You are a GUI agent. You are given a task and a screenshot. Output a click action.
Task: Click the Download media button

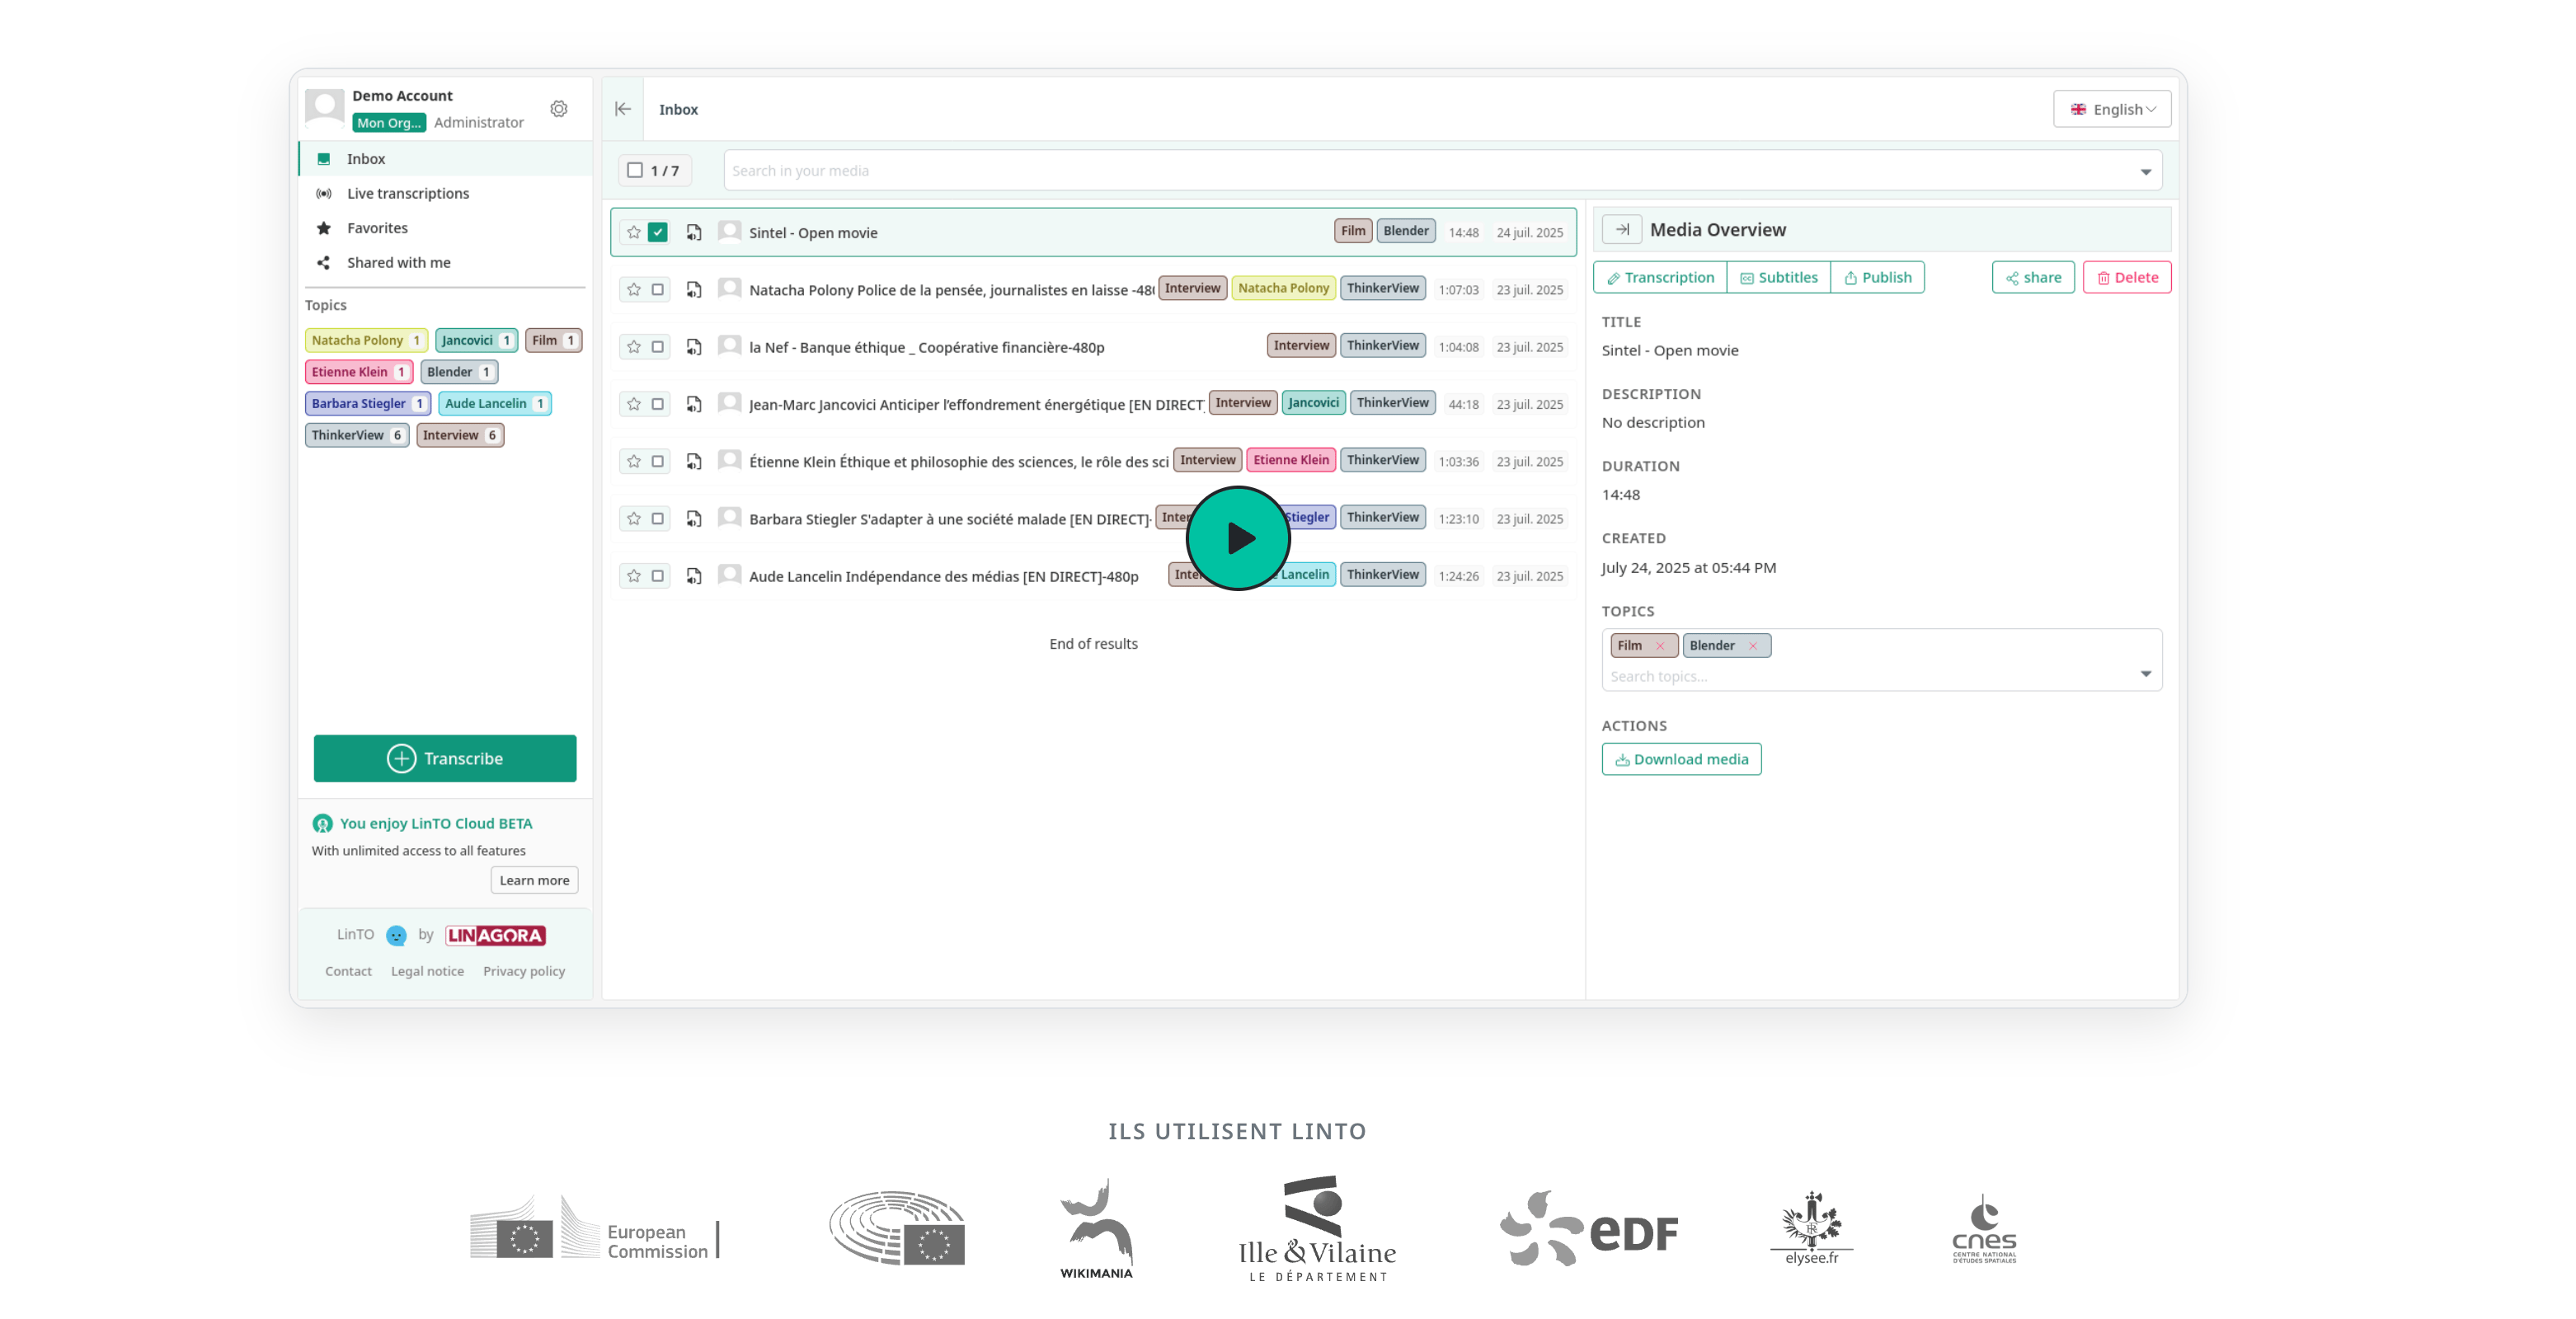[1681, 759]
